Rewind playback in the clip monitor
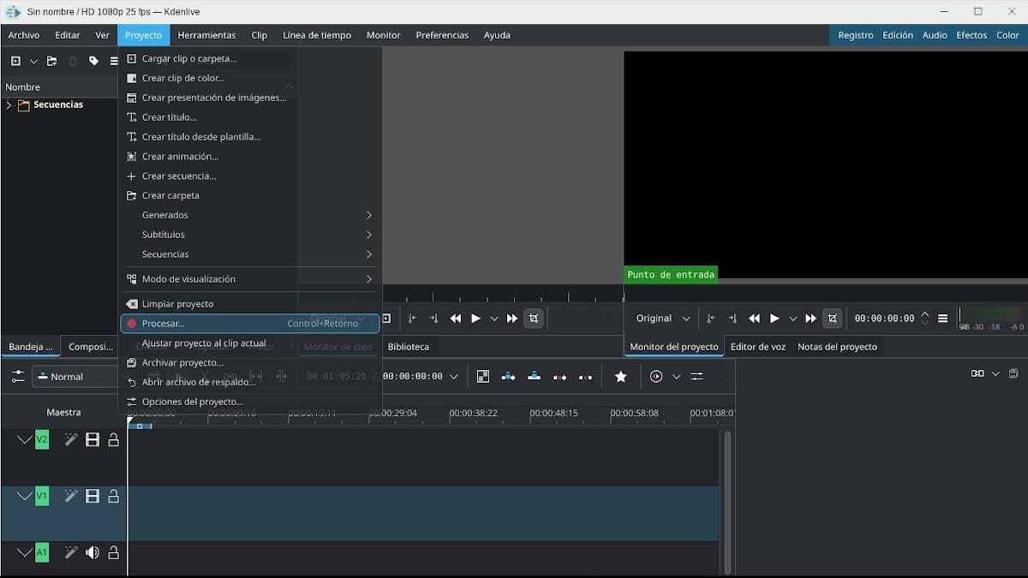This screenshot has width=1028, height=578. pyautogui.click(x=456, y=319)
